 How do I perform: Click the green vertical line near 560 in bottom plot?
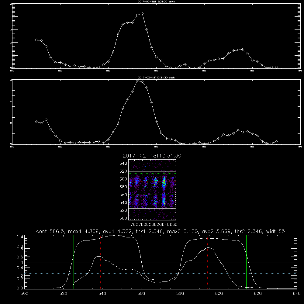coord(140,262)
